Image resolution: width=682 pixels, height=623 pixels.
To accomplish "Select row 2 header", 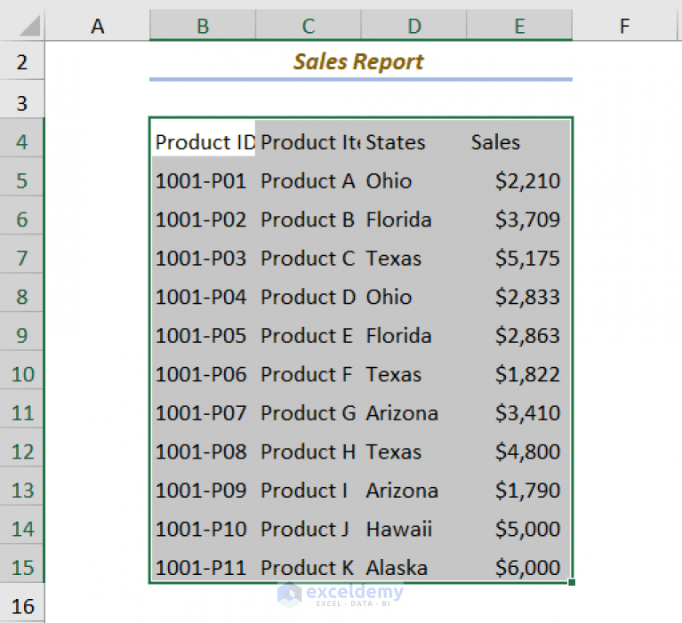I will coord(21,61).
